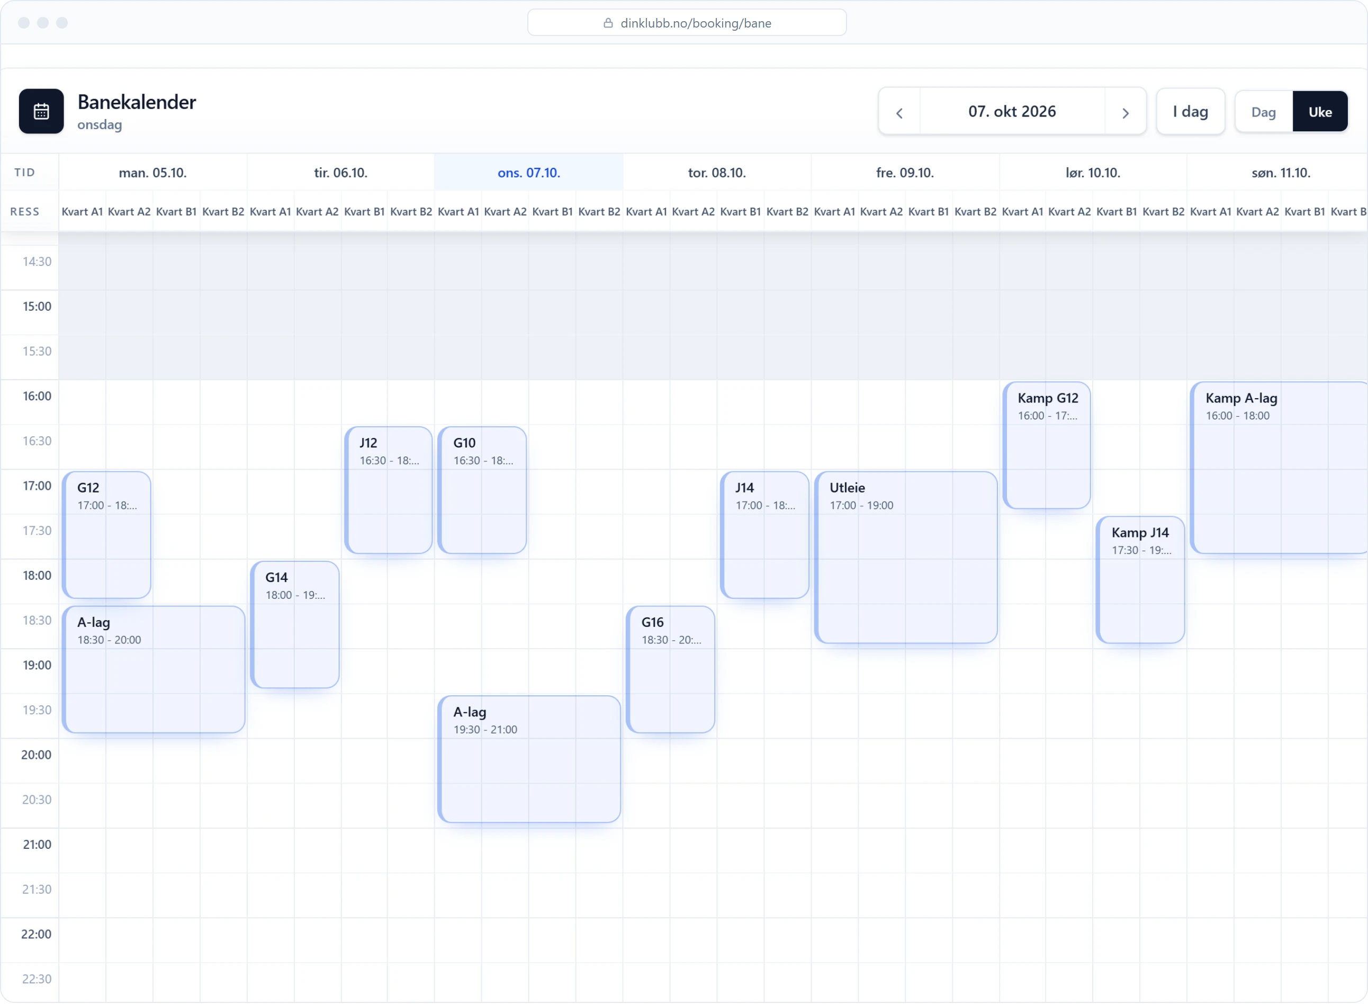Open the G16 18:30 booking
This screenshot has height=1004, width=1368.
[x=670, y=670]
